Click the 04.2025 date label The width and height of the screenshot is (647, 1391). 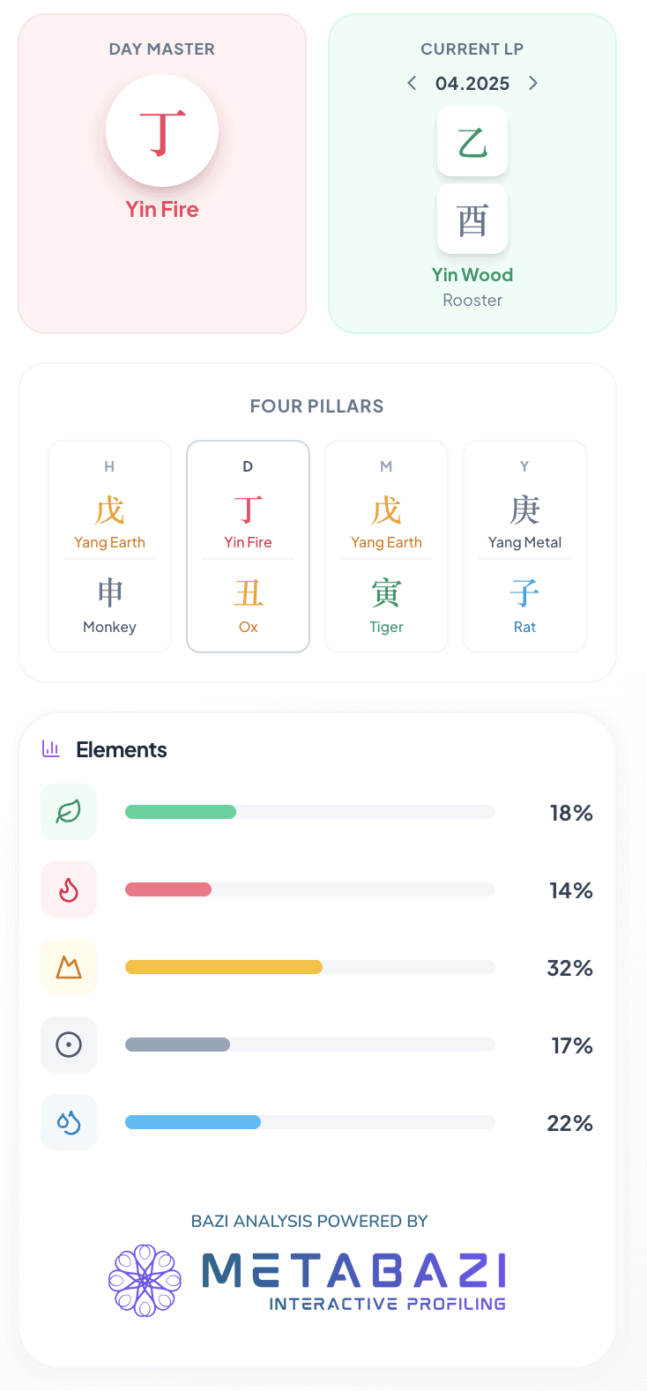tap(472, 84)
